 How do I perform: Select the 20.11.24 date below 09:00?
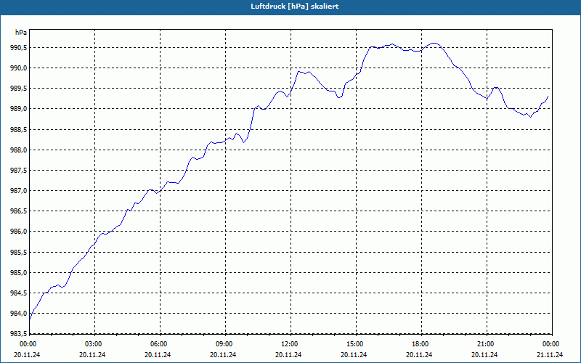(x=223, y=354)
